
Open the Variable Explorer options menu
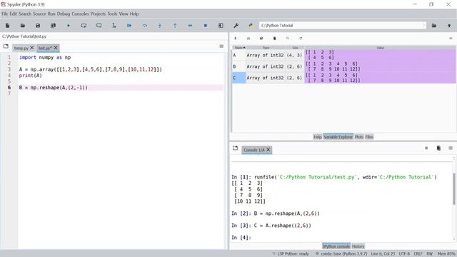coord(451,38)
